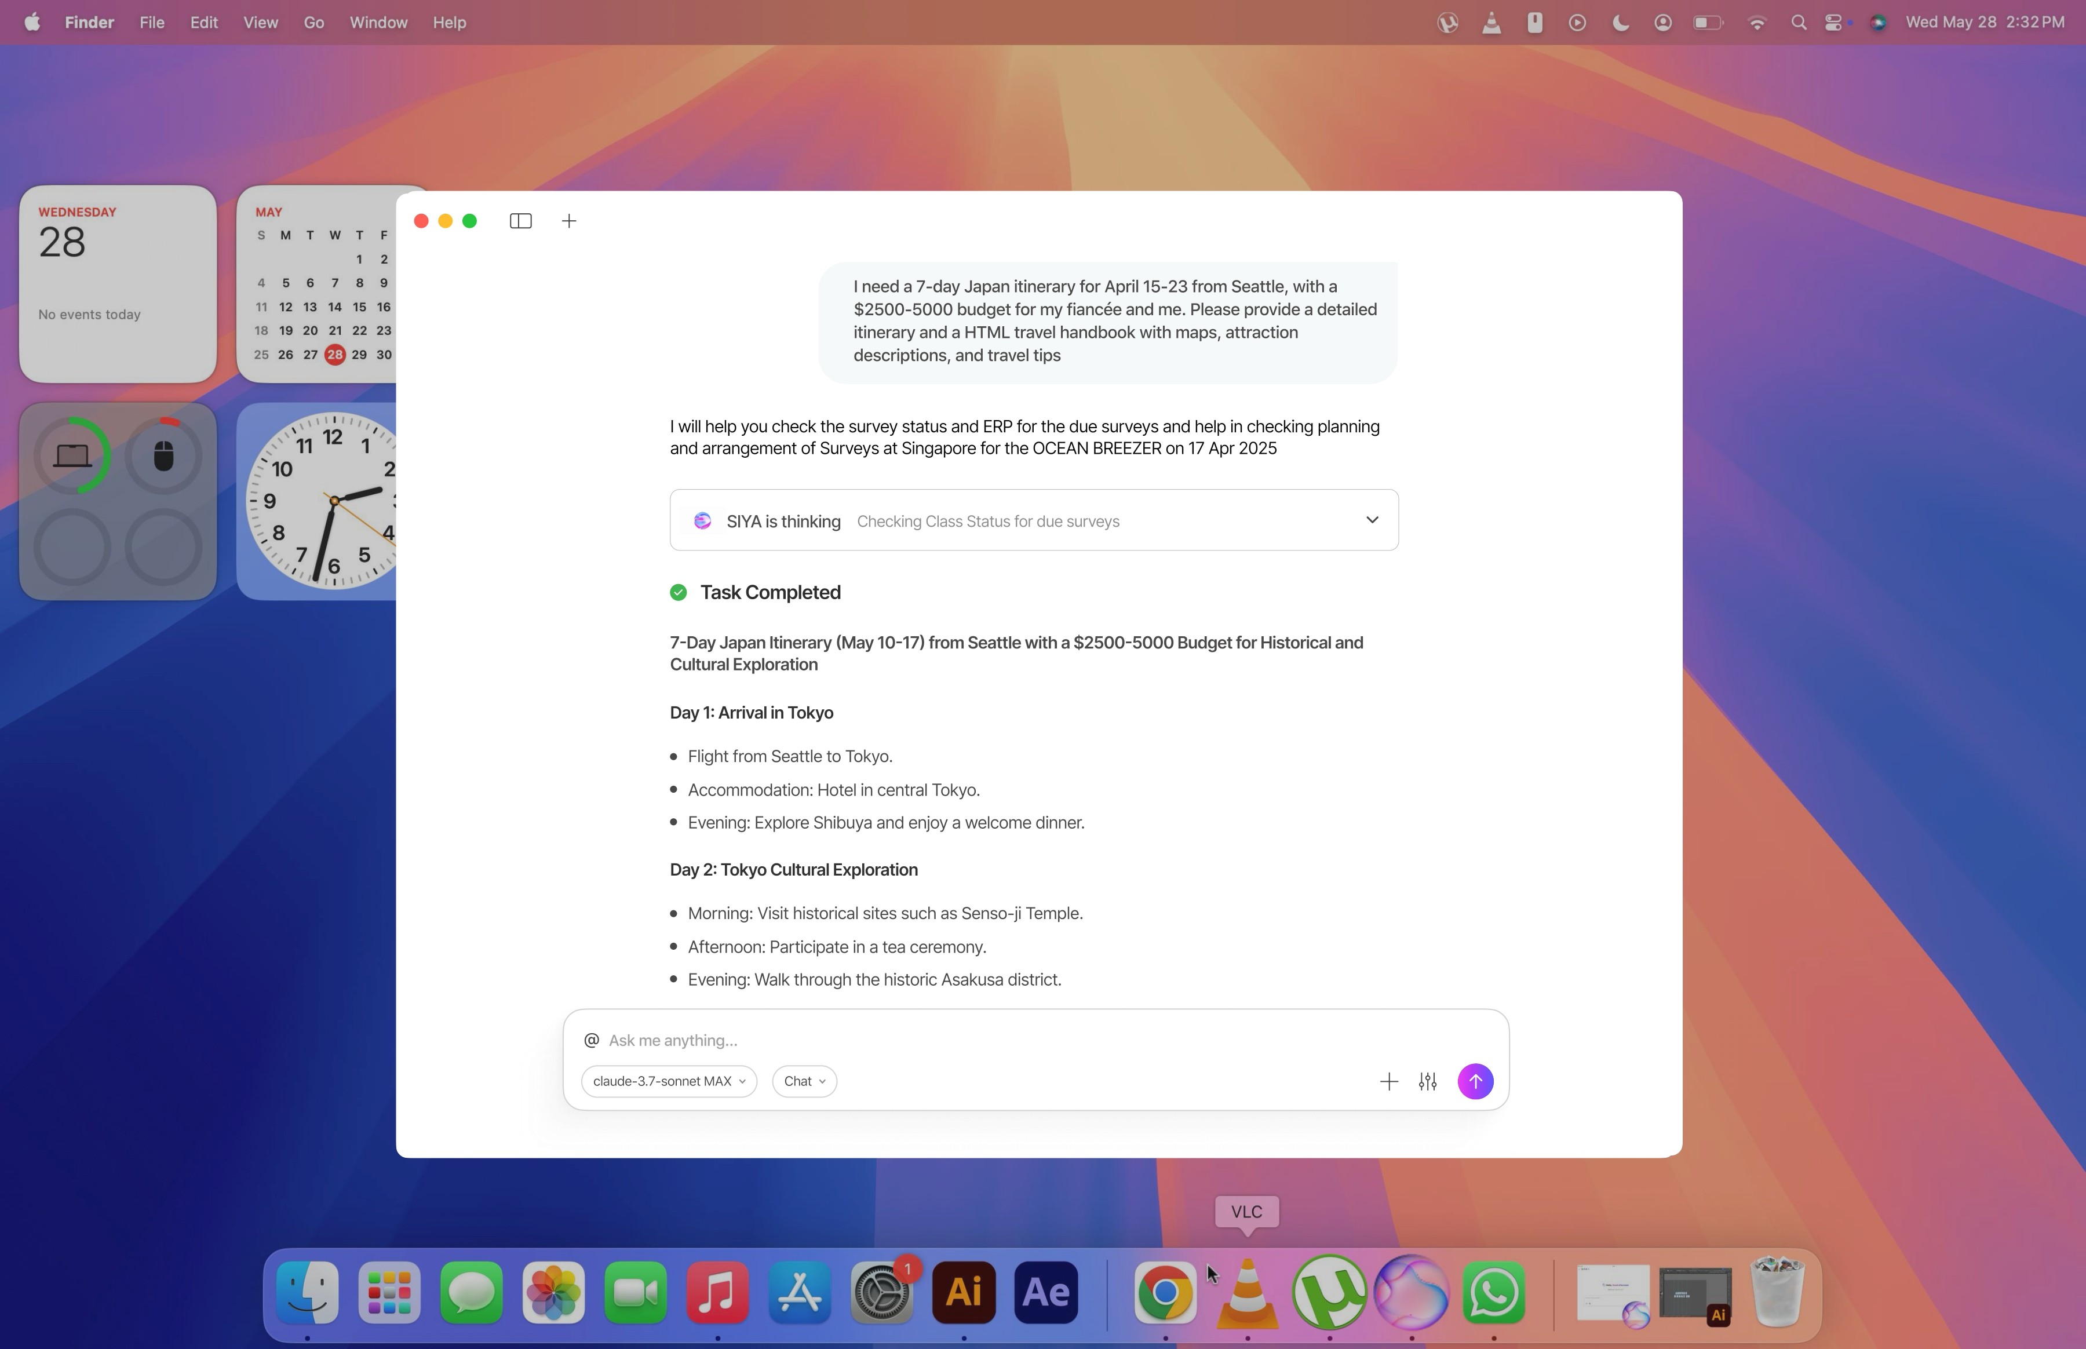Open the Window menu
Image resolution: width=2086 pixels, height=1349 pixels.
point(378,23)
